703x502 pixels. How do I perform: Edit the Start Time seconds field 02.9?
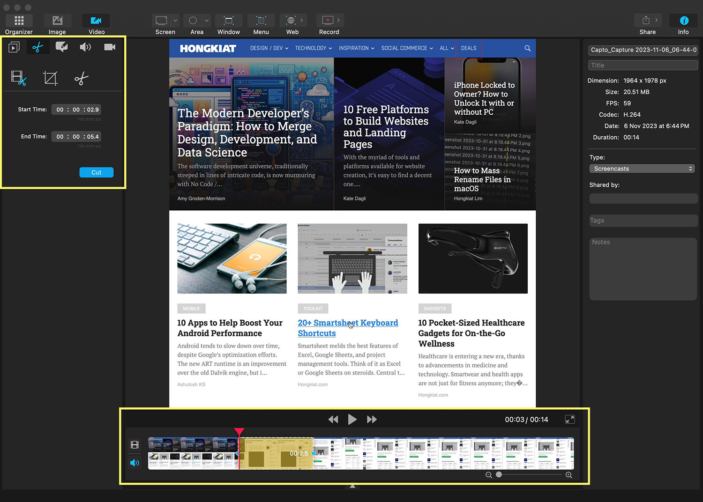93,110
